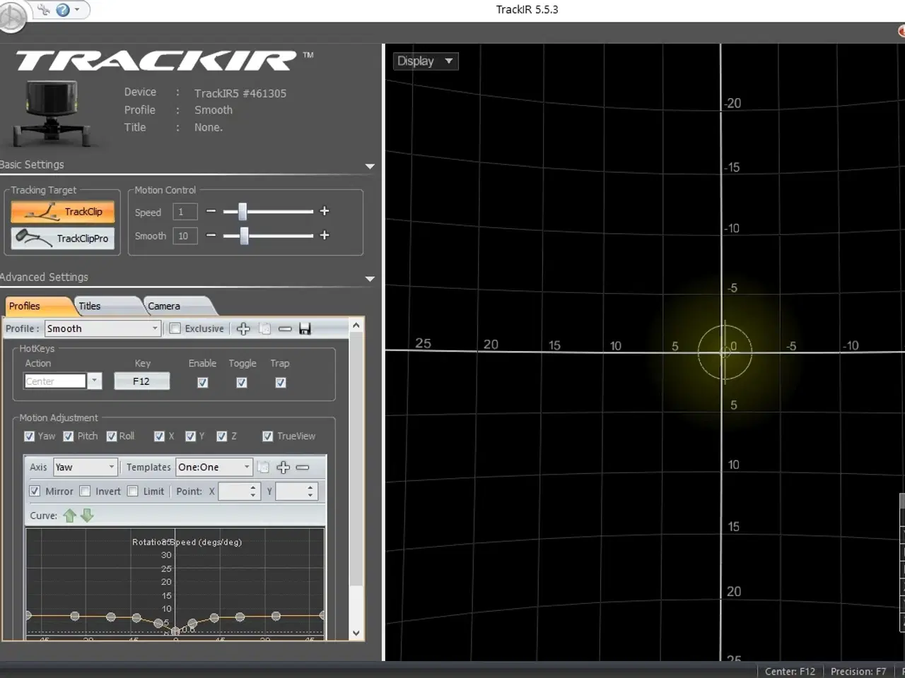Collapse the Advanced Settings section
Screen dimensions: 905x678
370,279
